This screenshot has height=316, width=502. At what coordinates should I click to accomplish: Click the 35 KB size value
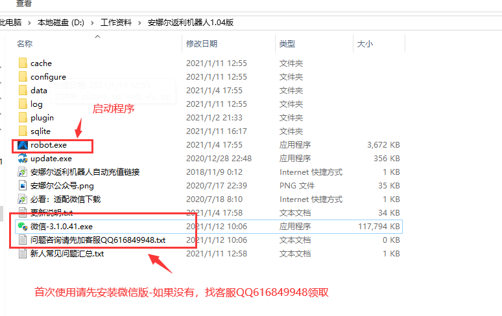389,186
